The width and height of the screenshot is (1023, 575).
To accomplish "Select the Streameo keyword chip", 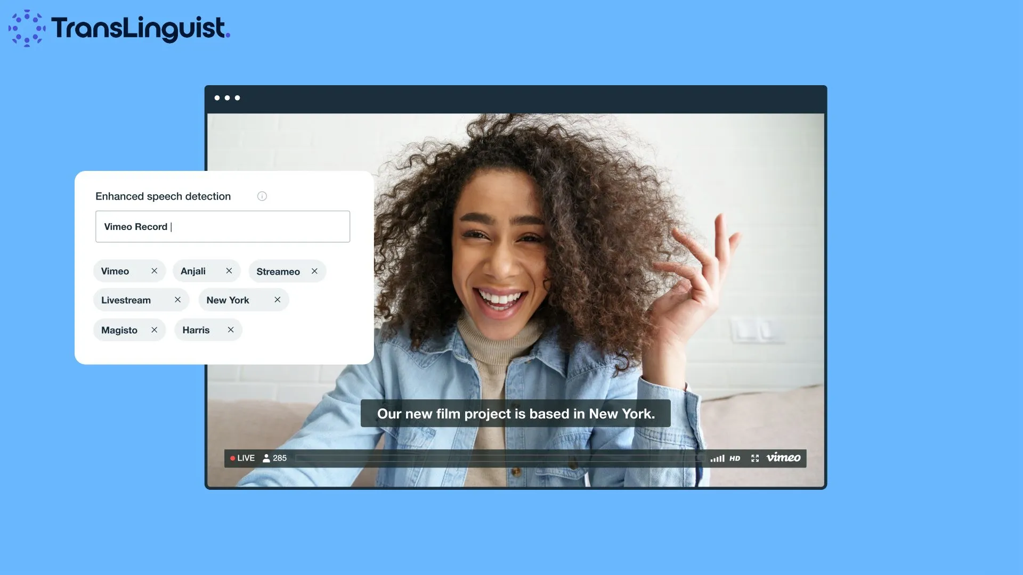I will click(x=278, y=272).
